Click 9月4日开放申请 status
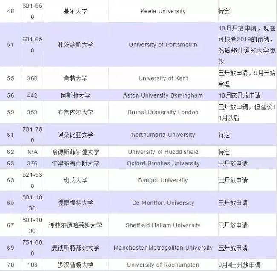277x271 pixels. (239, 265)
